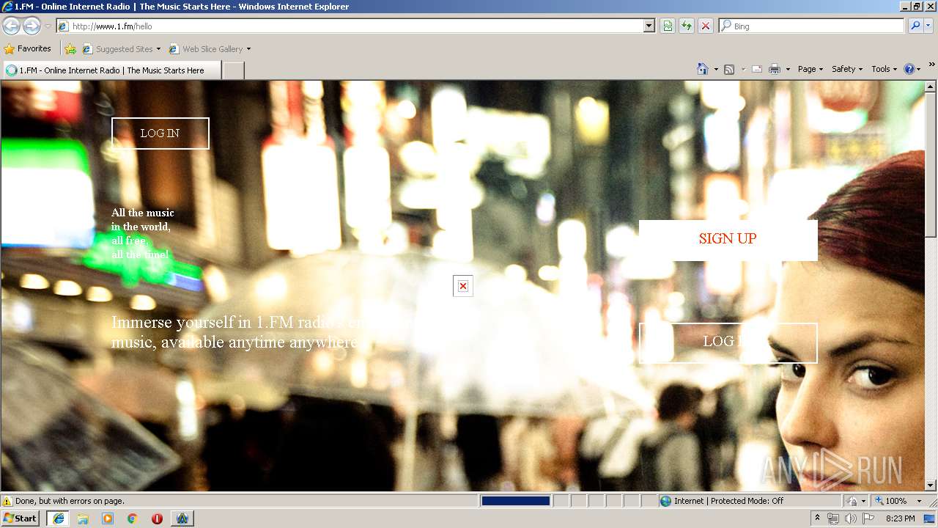The width and height of the screenshot is (938, 528).
Task: Click the broken image placeholder icon
Action: tap(463, 286)
